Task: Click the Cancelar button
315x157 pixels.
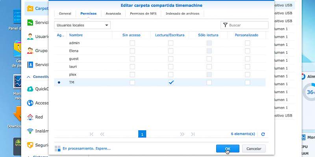Action: [x=254, y=149]
